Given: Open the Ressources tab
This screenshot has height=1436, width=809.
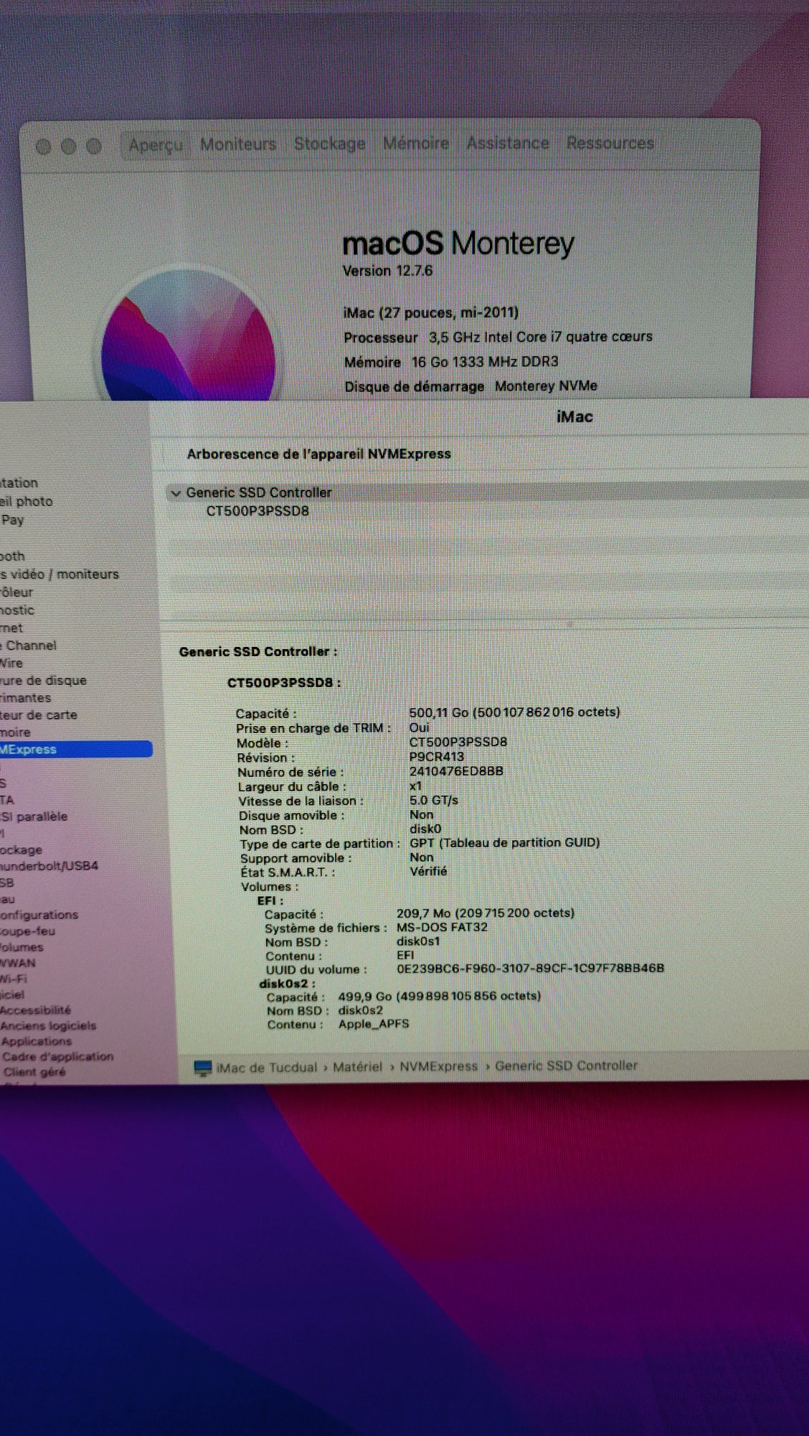Looking at the screenshot, I should [610, 143].
